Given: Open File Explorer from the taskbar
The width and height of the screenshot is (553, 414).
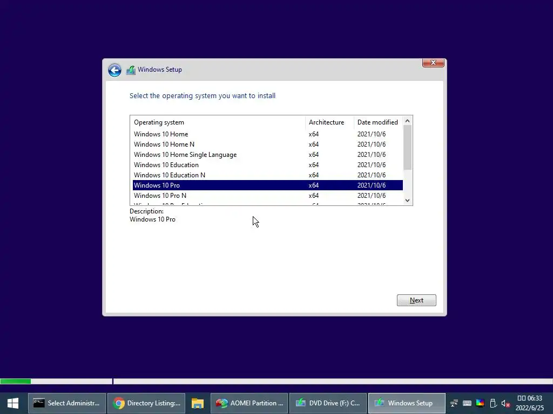Looking at the screenshot, I should tap(198, 403).
